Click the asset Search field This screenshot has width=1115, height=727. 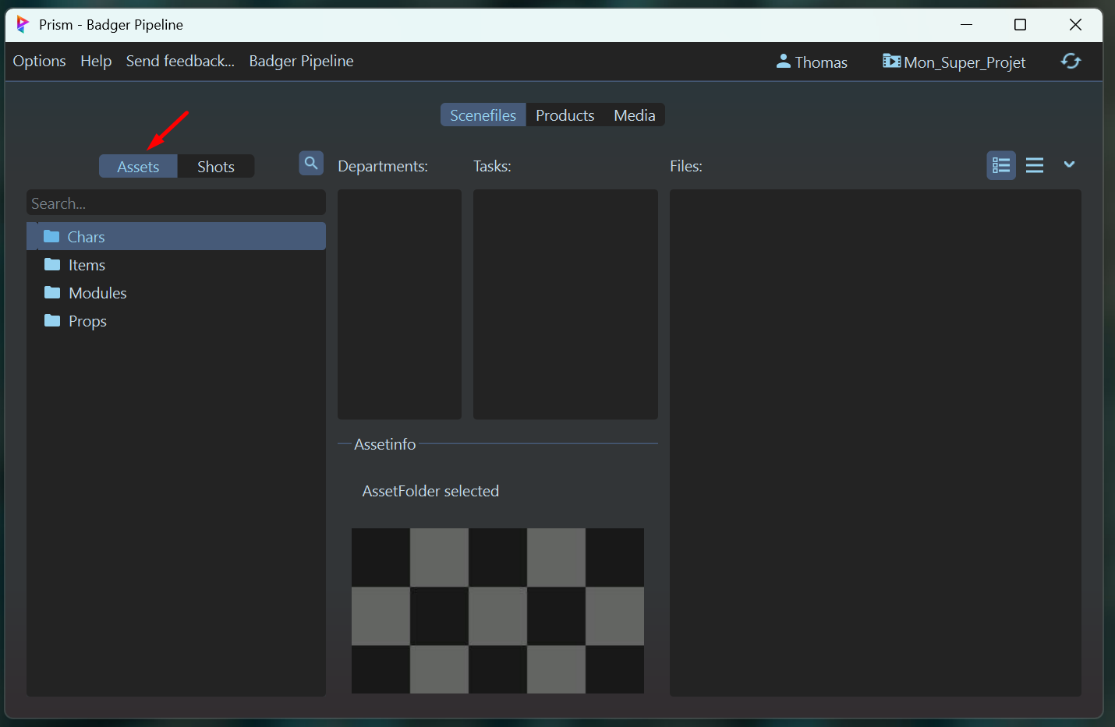175,203
